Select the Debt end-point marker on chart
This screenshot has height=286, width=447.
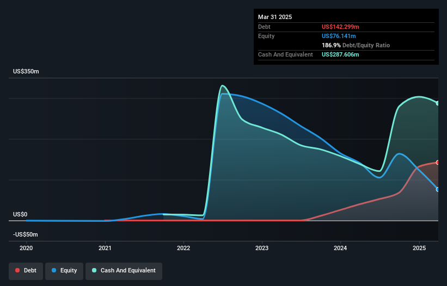[438, 163]
